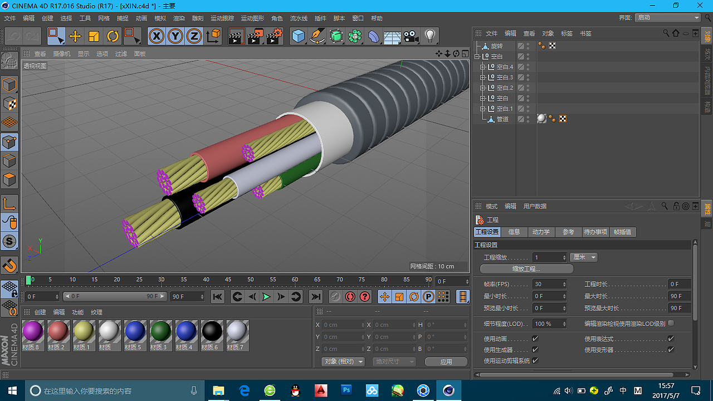
Task: Toggle the 使用运动剪辑系统 checkbox
Action: coord(535,361)
